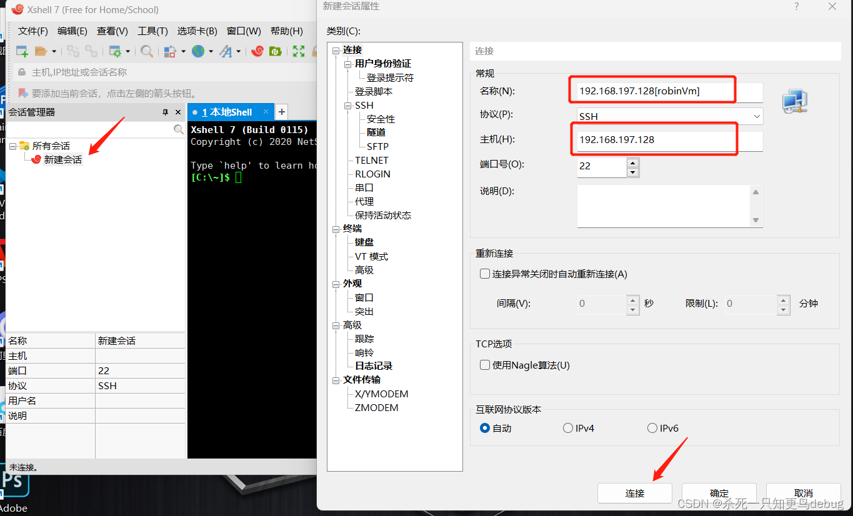Viewport: 853px width, 516px height.
Task: Open the dropdown arrow next to the Font icon
Action: 239,52
